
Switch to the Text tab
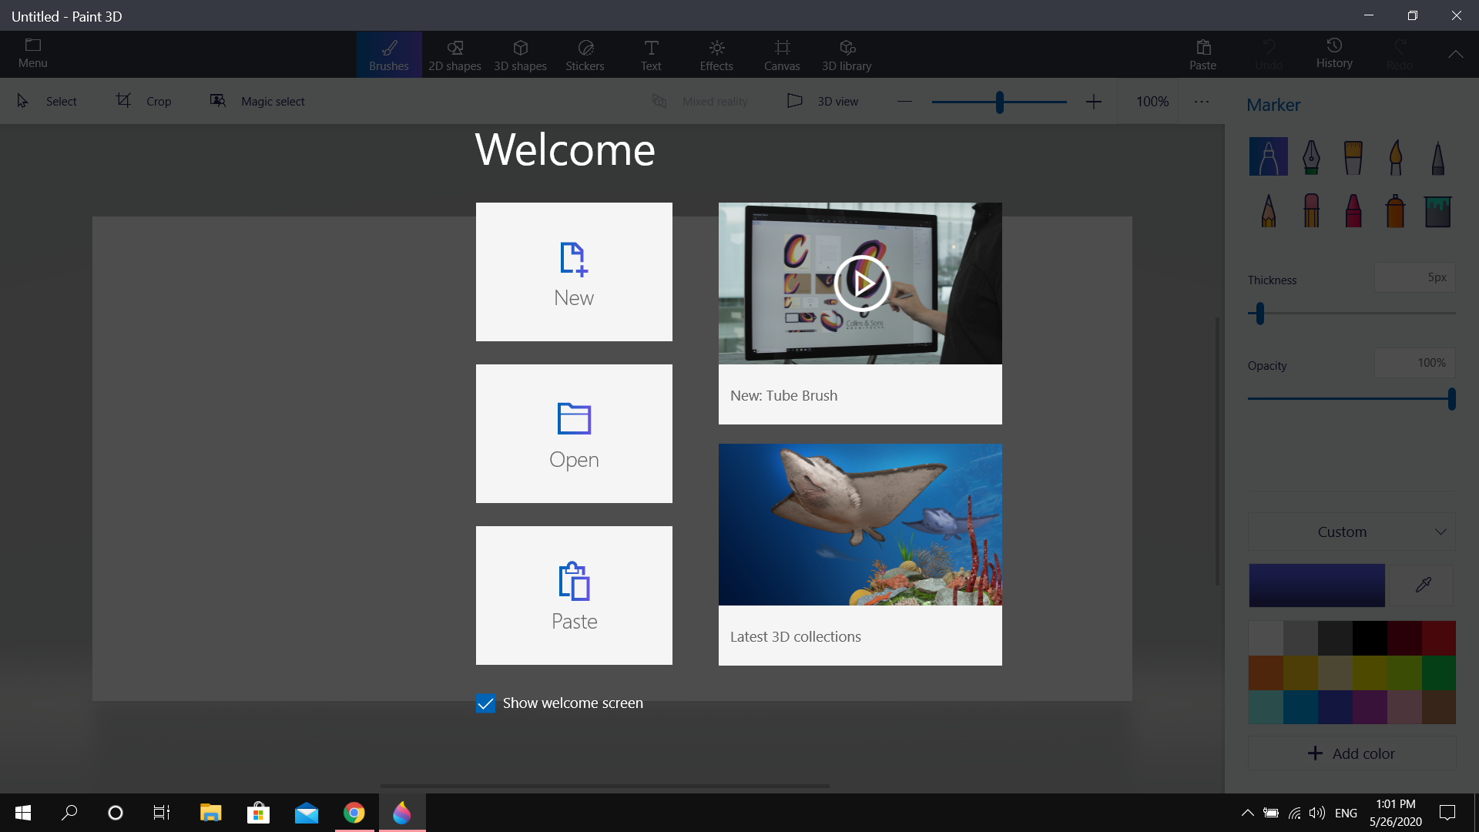click(651, 55)
